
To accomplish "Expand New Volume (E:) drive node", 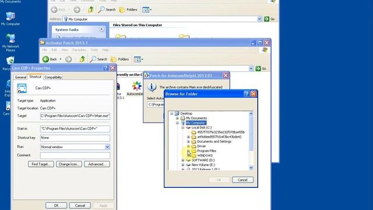I will [x=183, y=164].
